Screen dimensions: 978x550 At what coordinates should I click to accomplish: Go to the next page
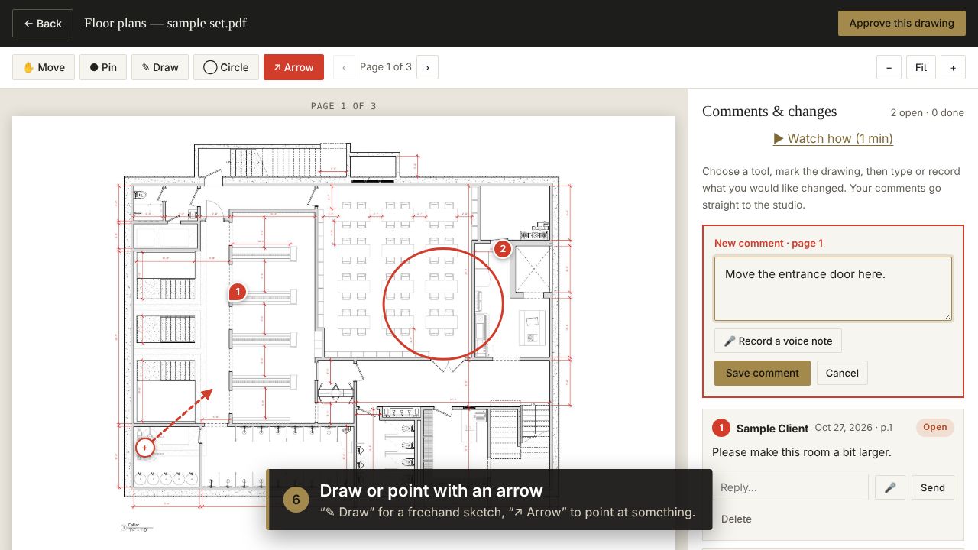coord(427,67)
